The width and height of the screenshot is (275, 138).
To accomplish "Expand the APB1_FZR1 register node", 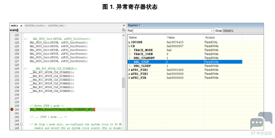I will [x=129, y=70].
